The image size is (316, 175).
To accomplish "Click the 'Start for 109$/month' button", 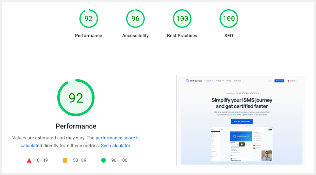I will click(x=242, y=122).
